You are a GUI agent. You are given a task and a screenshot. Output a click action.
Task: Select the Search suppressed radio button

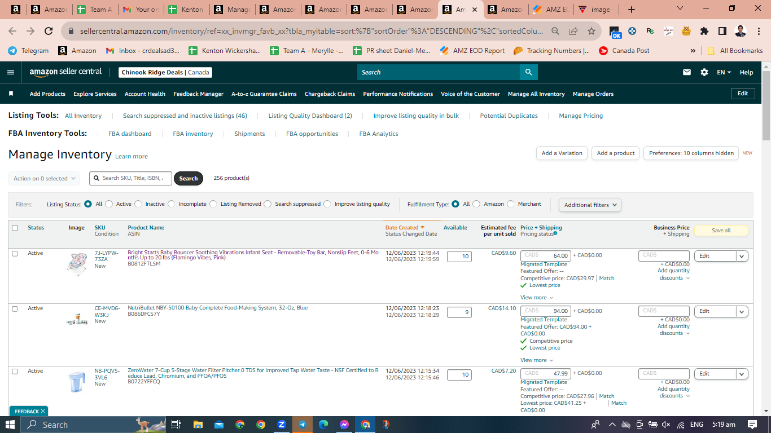point(268,204)
